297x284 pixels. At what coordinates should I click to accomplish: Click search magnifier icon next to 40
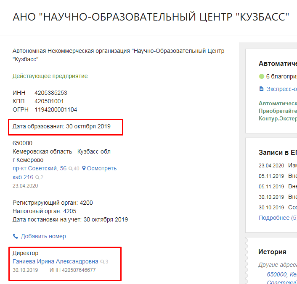click(70, 169)
